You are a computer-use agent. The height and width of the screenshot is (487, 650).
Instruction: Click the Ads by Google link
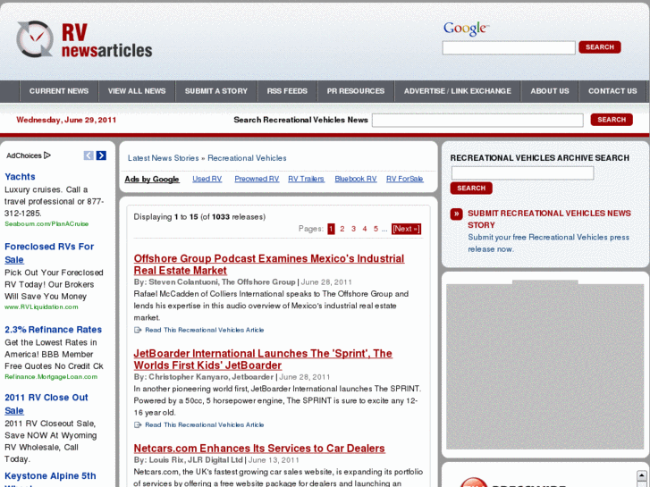152,179
